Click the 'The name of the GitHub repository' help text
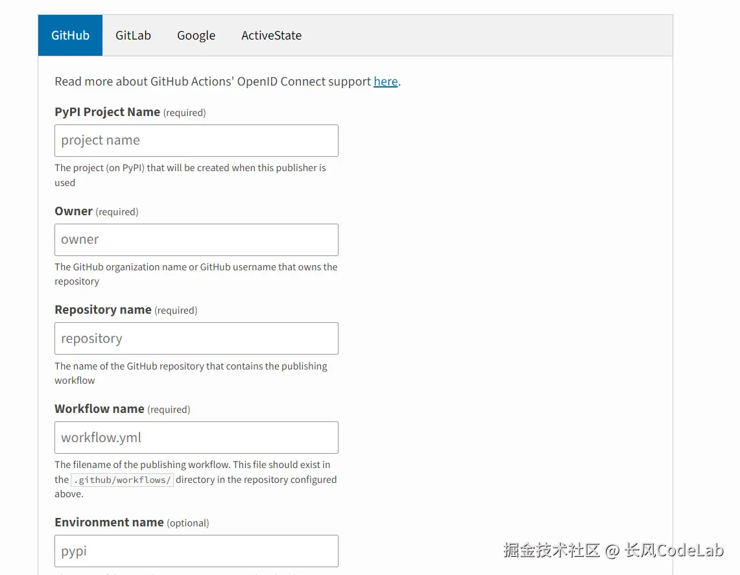Viewport: 740px width, 575px height. (x=191, y=373)
